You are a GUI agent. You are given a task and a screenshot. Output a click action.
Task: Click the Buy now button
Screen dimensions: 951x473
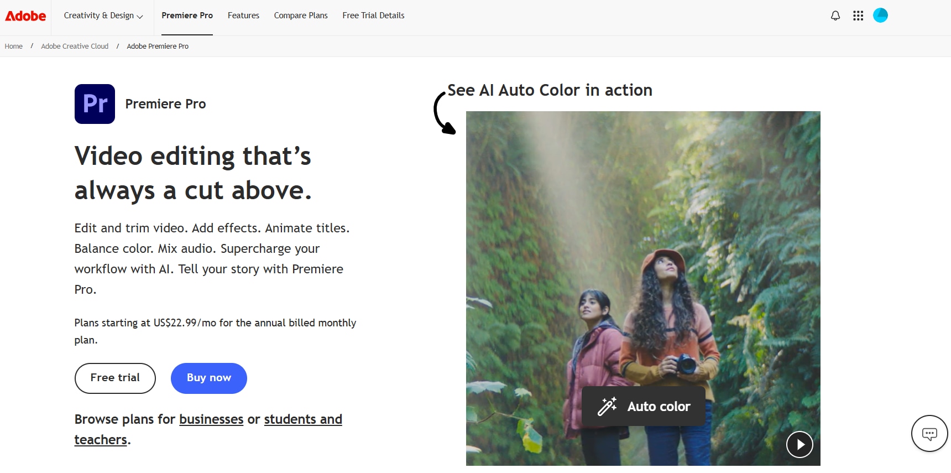[x=209, y=378]
